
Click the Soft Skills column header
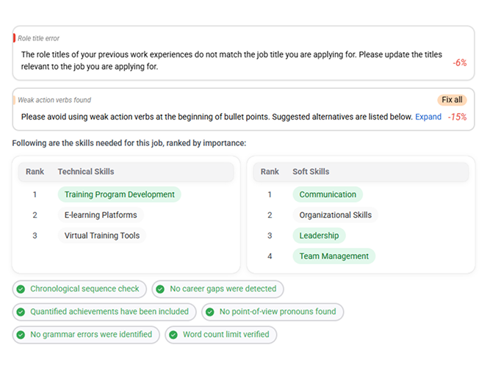click(311, 172)
